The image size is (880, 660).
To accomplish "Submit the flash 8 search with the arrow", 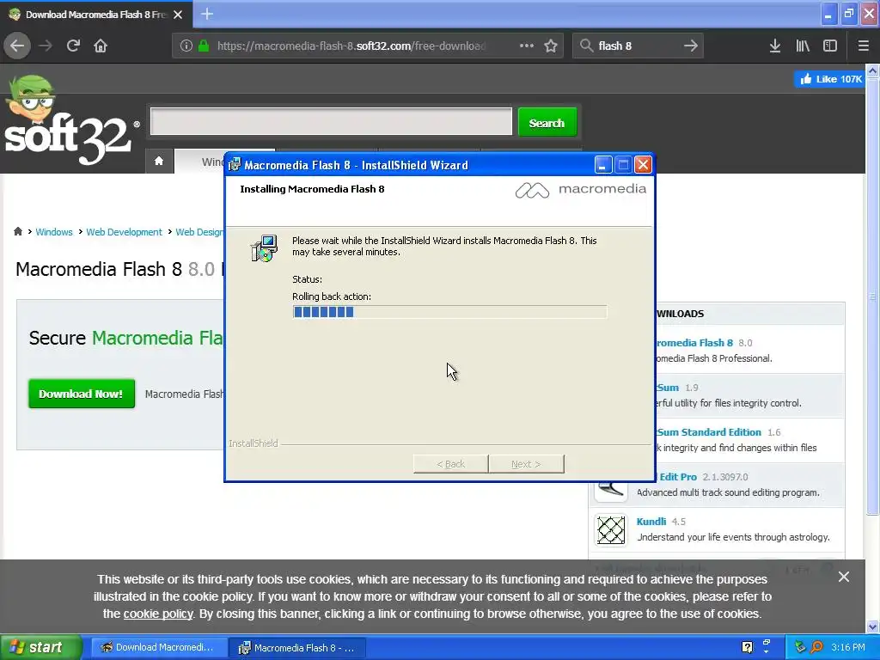I will tap(691, 46).
